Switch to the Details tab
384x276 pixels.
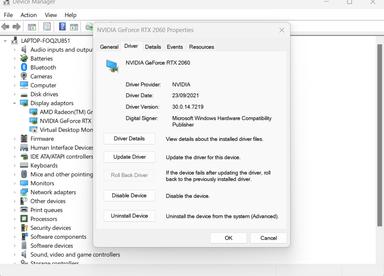click(153, 47)
